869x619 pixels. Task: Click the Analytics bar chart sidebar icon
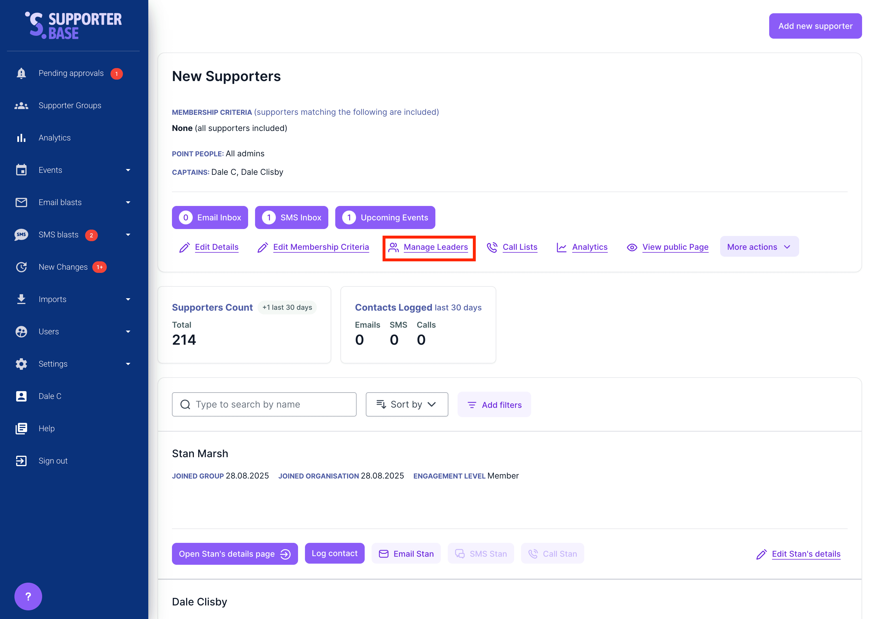click(x=21, y=138)
